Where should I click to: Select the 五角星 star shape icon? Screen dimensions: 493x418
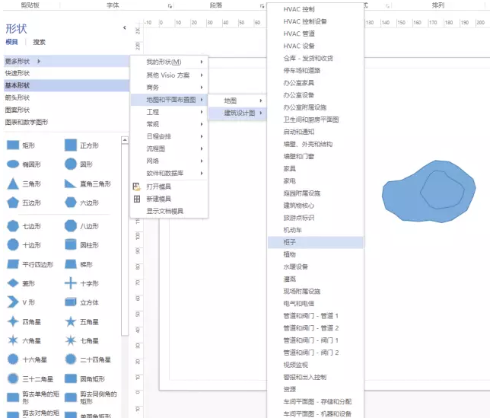(x=70, y=323)
